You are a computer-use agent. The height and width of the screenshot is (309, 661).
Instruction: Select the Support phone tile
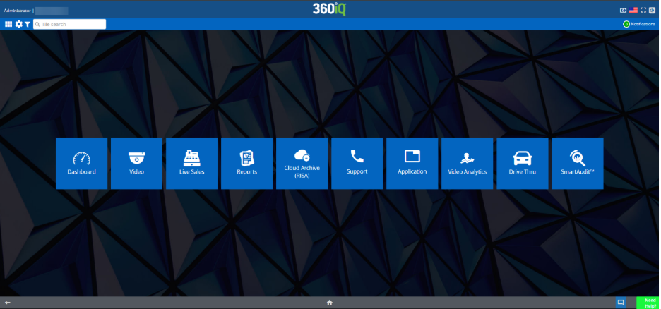[x=357, y=163]
